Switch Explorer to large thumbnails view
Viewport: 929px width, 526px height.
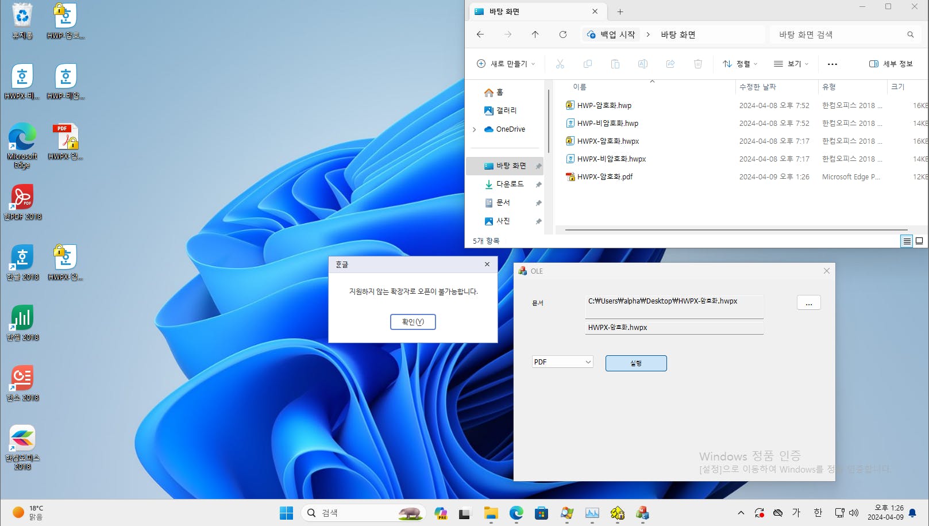[x=919, y=241]
